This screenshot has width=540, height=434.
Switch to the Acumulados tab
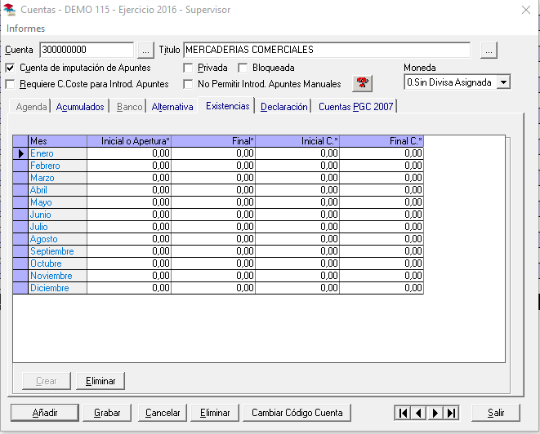tap(80, 107)
